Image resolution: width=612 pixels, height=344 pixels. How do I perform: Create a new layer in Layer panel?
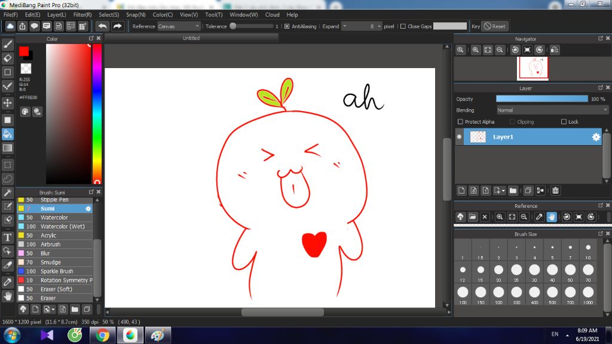tap(461, 191)
